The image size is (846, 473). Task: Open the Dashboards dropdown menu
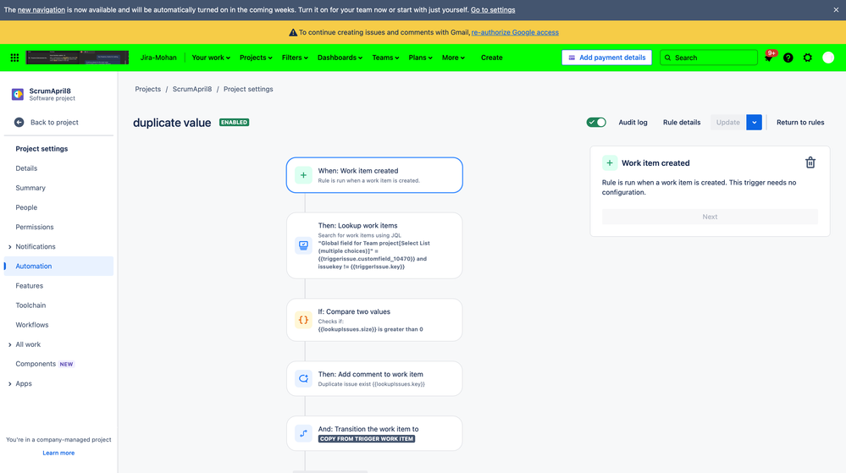point(340,58)
